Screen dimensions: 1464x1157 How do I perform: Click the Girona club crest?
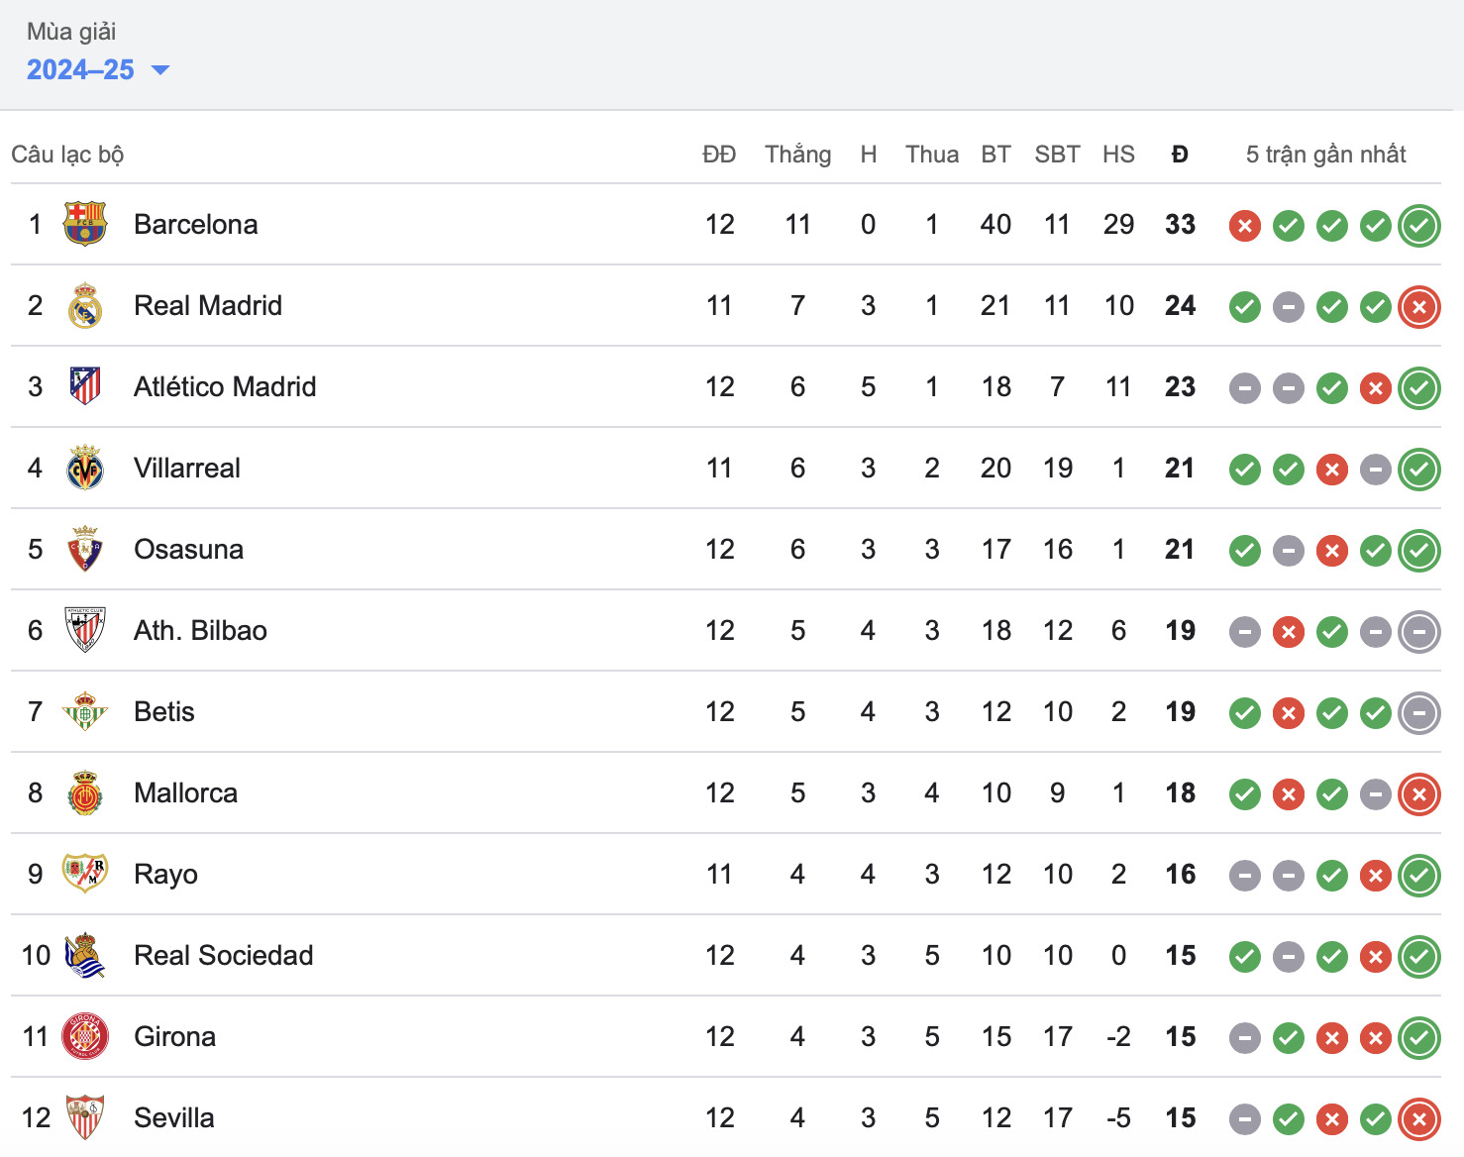coord(85,1036)
